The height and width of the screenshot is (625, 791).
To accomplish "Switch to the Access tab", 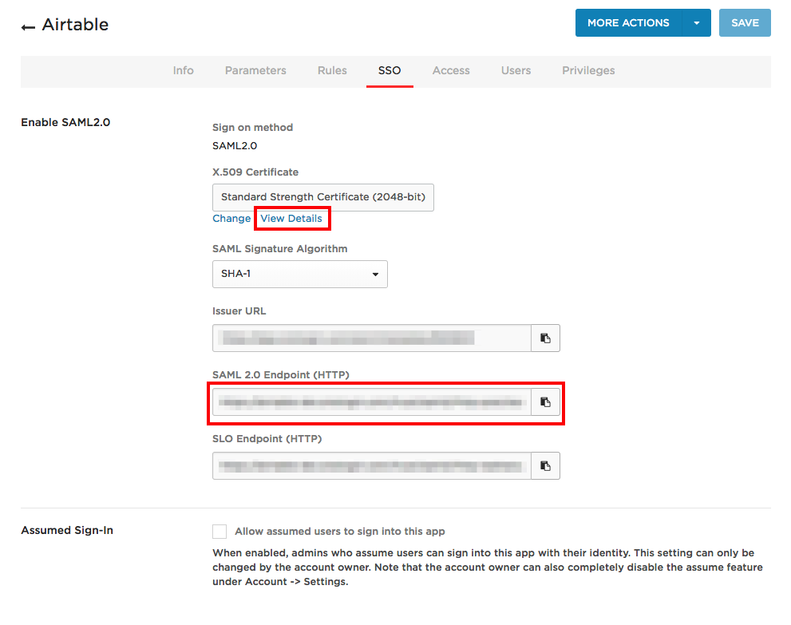I will pyautogui.click(x=451, y=70).
